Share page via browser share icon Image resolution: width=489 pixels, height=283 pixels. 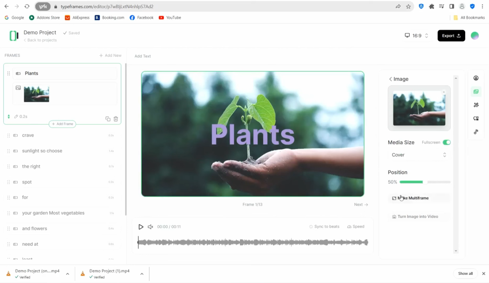tap(398, 6)
